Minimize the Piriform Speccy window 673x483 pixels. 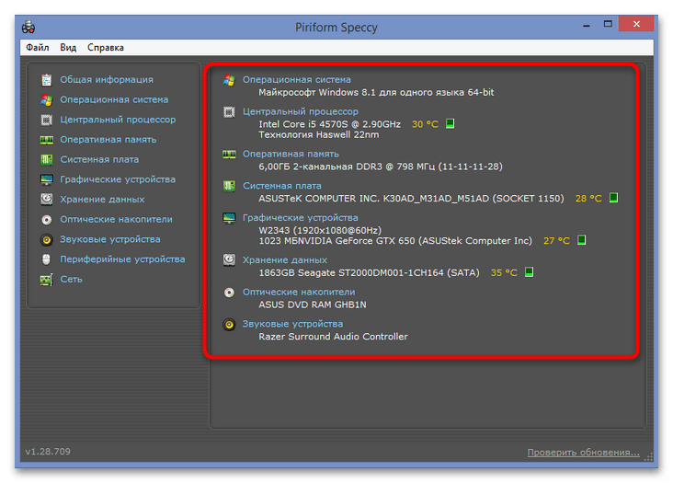pos(587,26)
